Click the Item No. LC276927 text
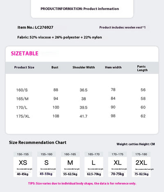Viewport: 164px width, 192px height. coord(35,28)
